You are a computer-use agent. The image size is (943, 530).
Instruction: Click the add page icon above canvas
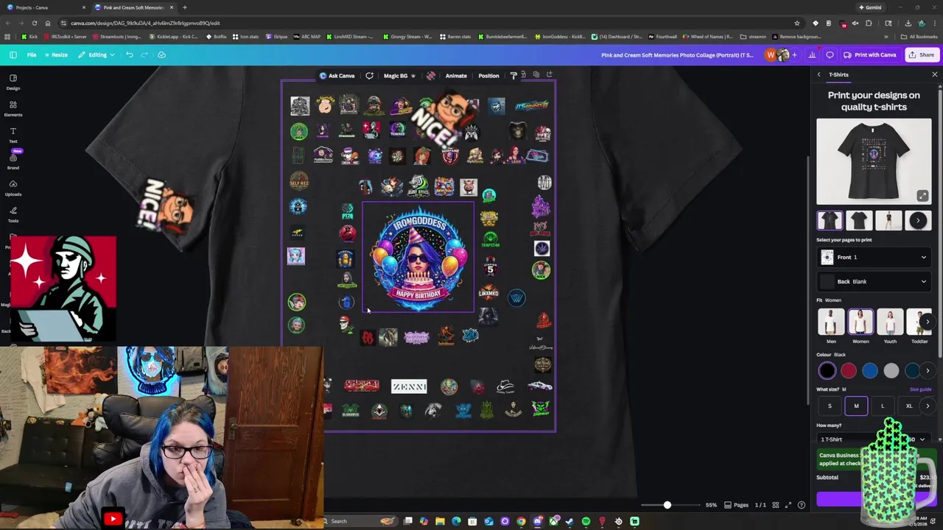tap(550, 74)
